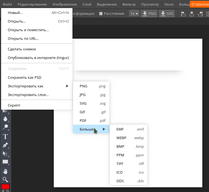Click the red foreground color swatch

(5, 186)
